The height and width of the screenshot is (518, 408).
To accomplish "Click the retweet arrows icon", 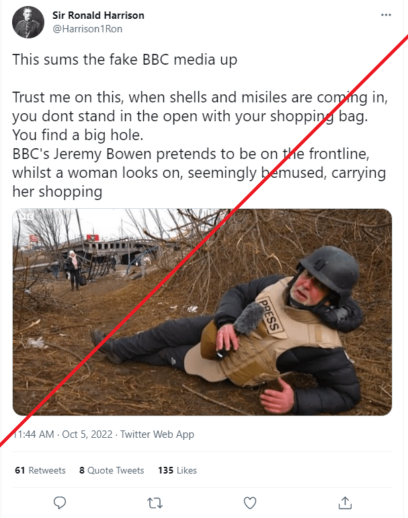I will (155, 502).
